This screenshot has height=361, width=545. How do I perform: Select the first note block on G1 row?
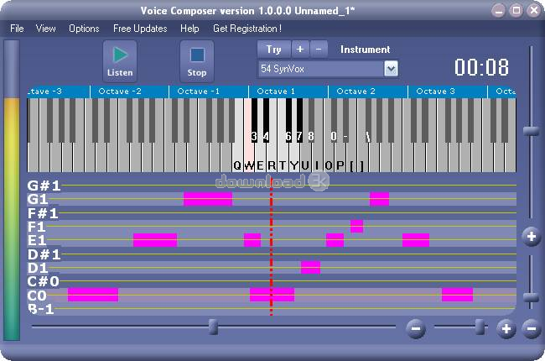click(208, 199)
